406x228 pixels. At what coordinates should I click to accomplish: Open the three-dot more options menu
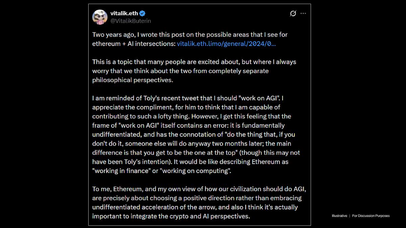303,14
